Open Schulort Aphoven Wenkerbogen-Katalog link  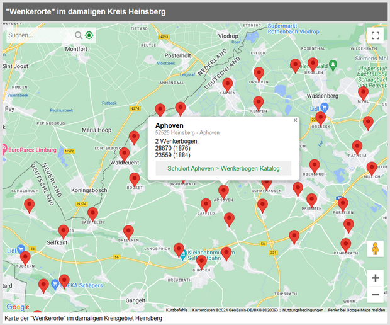[x=223, y=169]
